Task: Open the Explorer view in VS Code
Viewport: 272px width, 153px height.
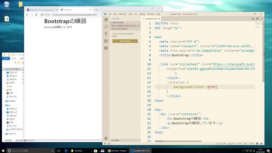Action: [x=106, y=20]
